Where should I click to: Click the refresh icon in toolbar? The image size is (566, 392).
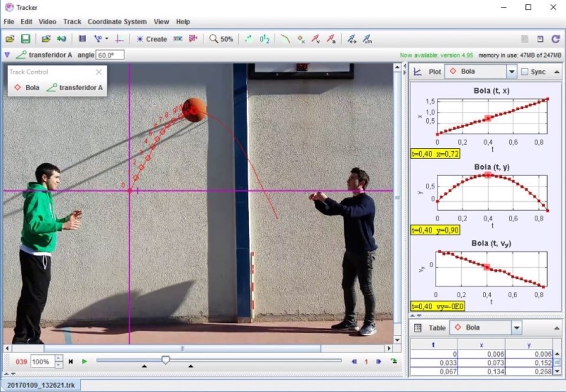click(555, 39)
